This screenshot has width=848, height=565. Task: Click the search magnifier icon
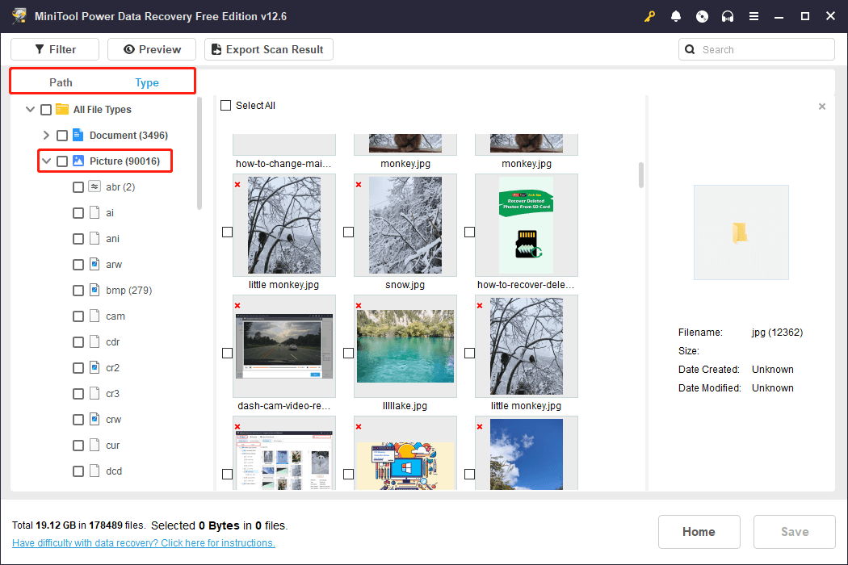pyautogui.click(x=689, y=49)
